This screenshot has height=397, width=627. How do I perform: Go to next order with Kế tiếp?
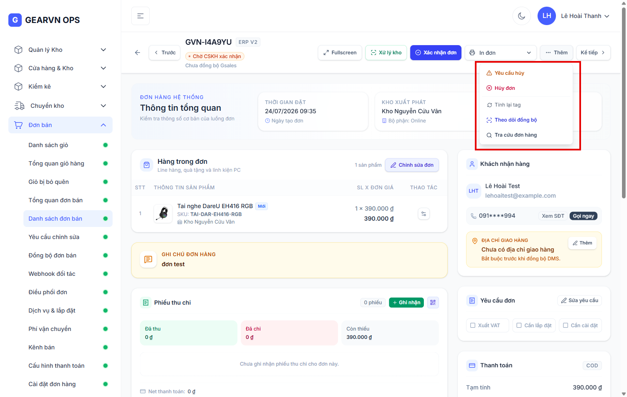click(x=593, y=53)
